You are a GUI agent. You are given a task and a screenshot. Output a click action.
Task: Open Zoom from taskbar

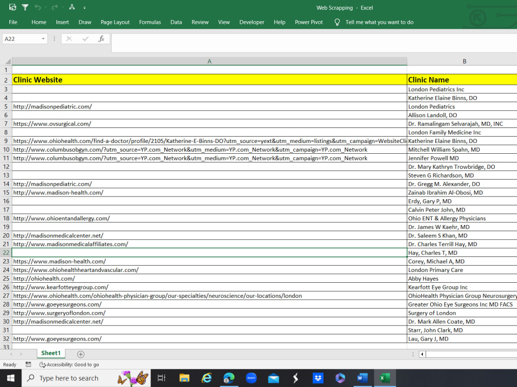coord(251,378)
